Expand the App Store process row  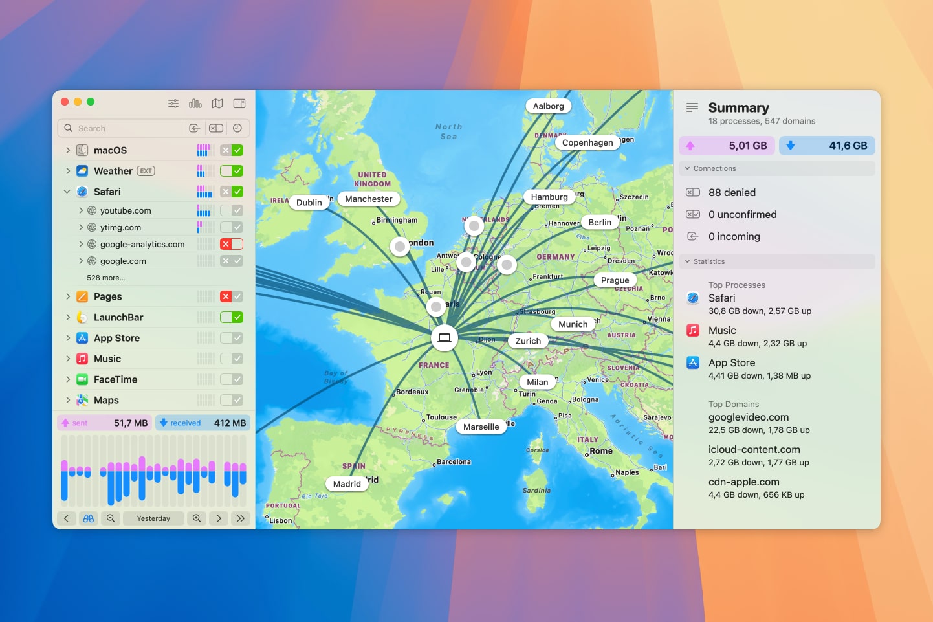67,338
